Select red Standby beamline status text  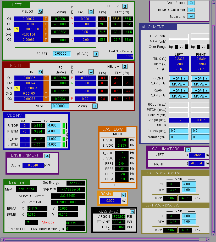(48, 222)
